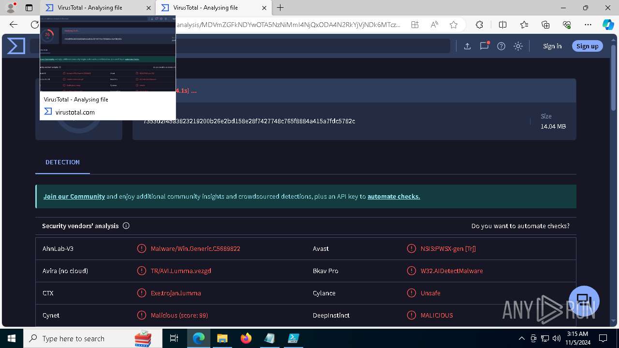The width and height of the screenshot is (619, 348).
Task: Click the Cylance detection alert icon
Action: (412, 293)
